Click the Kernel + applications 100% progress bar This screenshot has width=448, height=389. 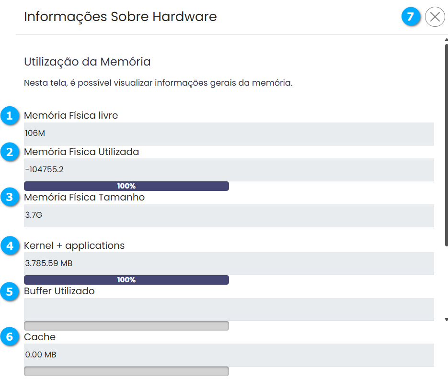pos(126,280)
